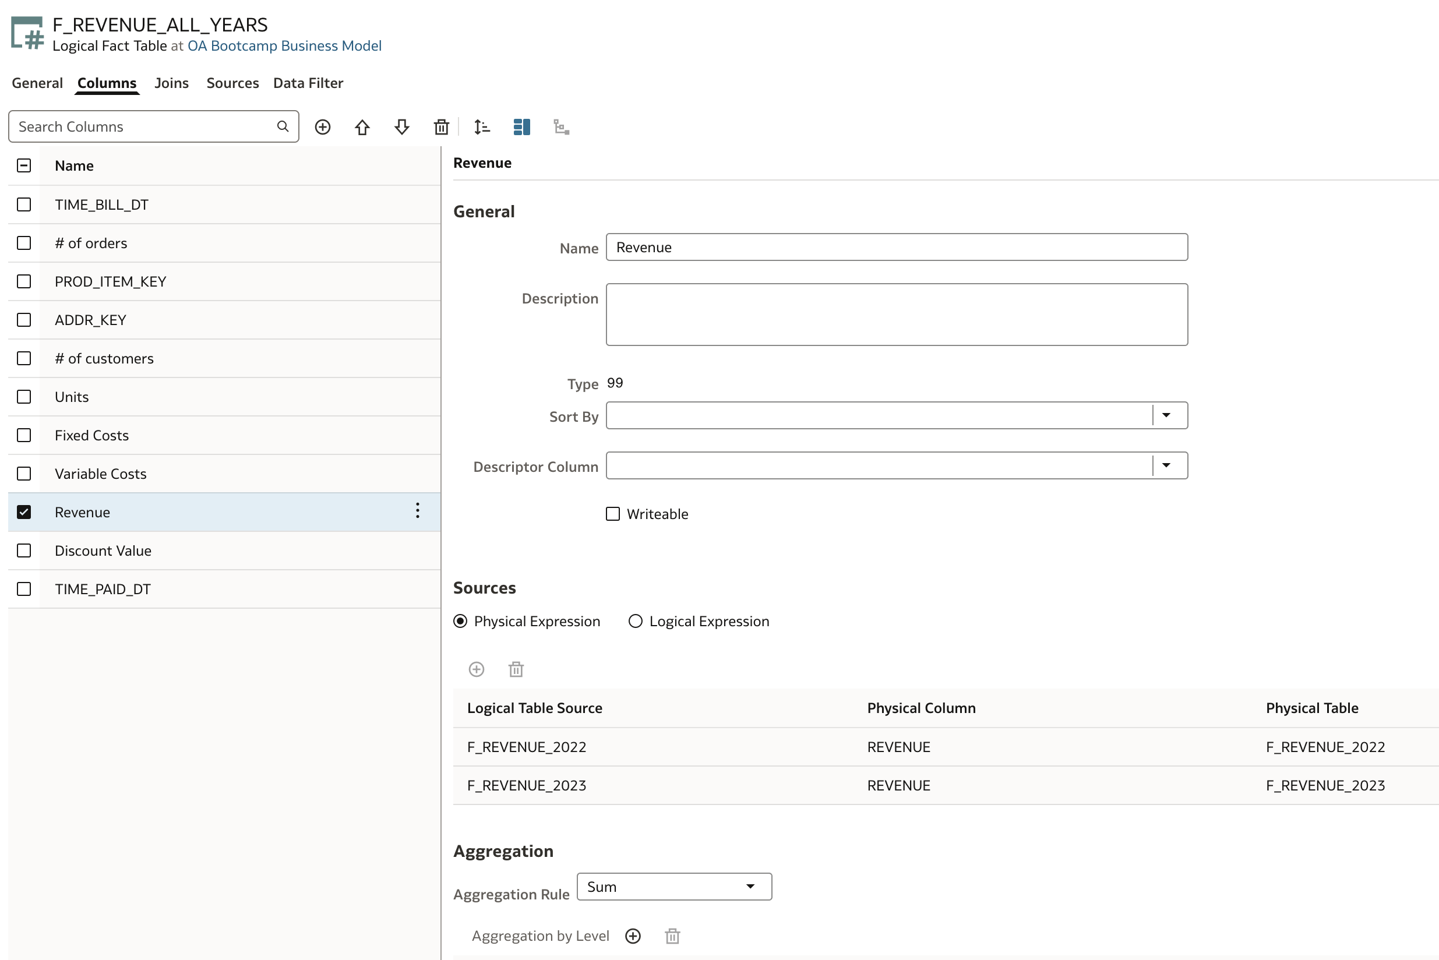Move column up with the up arrow icon
1439x960 pixels.
tap(362, 127)
